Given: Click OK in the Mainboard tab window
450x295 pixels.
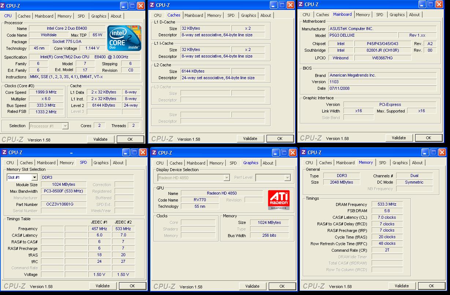Looking at the screenshot, I should tap(428, 138).
